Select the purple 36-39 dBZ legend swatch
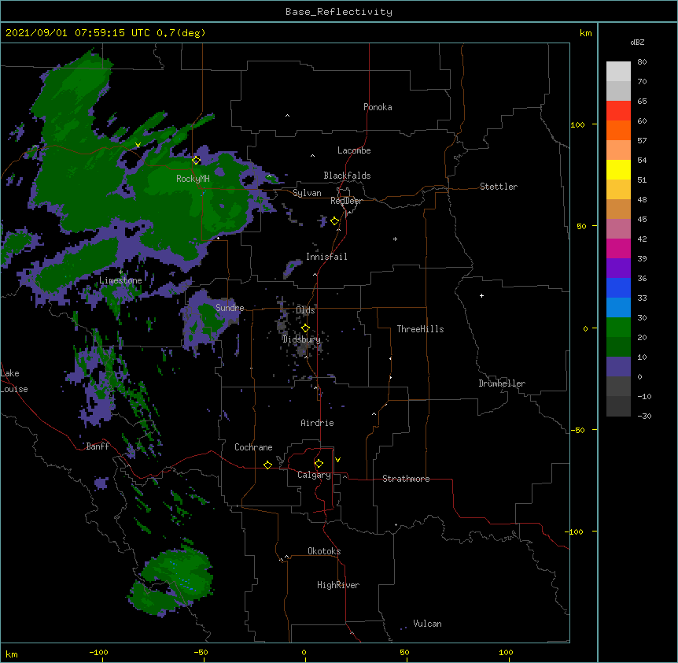The image size is (678, 663). coord(618,268)
